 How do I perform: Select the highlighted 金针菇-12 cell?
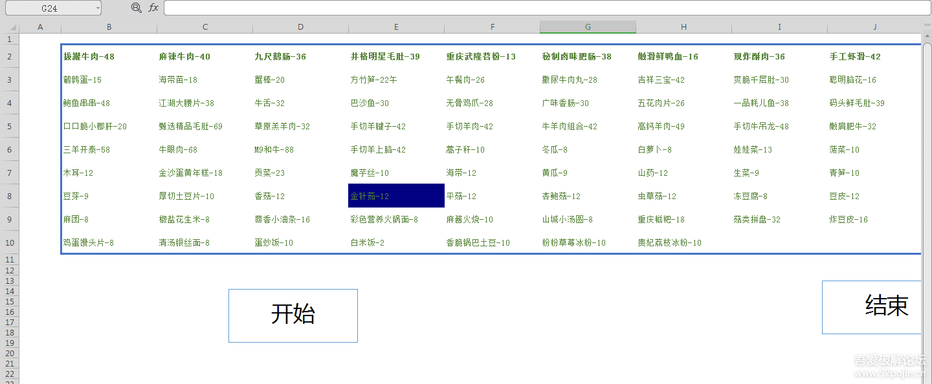[396, 196]
